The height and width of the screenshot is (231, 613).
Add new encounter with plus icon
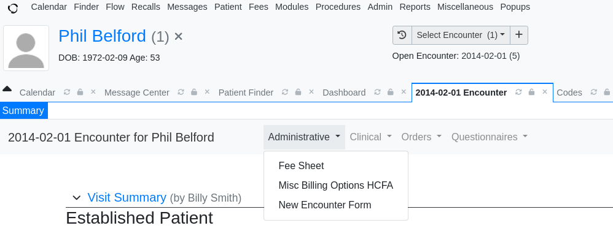pos(519,35)
